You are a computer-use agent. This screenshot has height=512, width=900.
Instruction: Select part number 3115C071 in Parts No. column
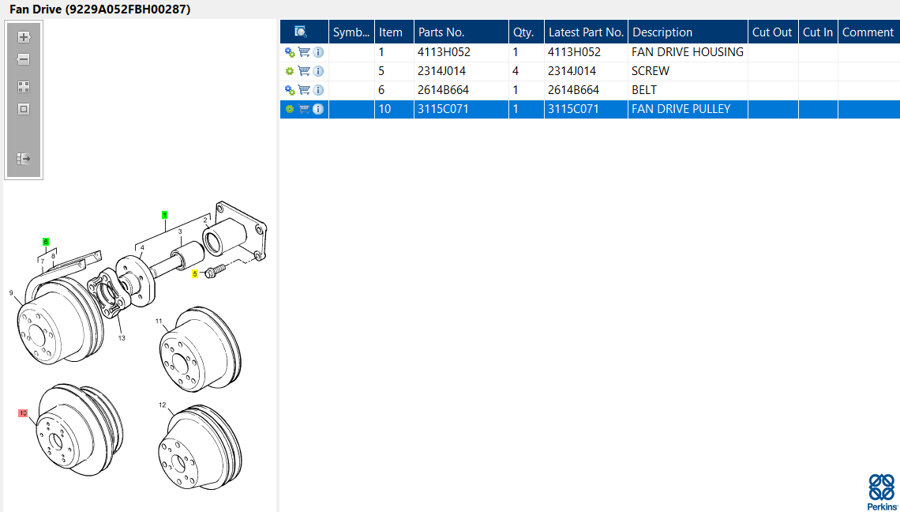tap(443, 109)
